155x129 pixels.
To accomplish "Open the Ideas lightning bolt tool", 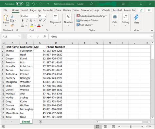I will pos(136,19).
